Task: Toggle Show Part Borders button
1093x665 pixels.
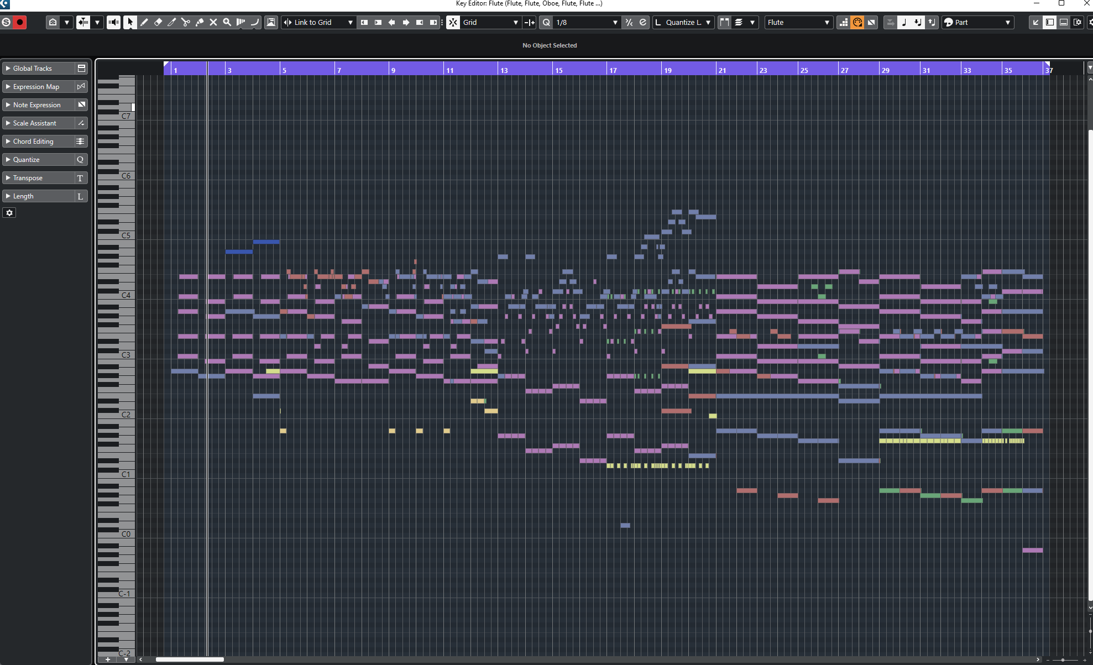Action: tap(724, 22)
